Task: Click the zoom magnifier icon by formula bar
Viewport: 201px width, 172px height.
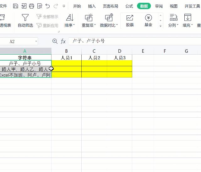Action: click(x=55, y=41)
